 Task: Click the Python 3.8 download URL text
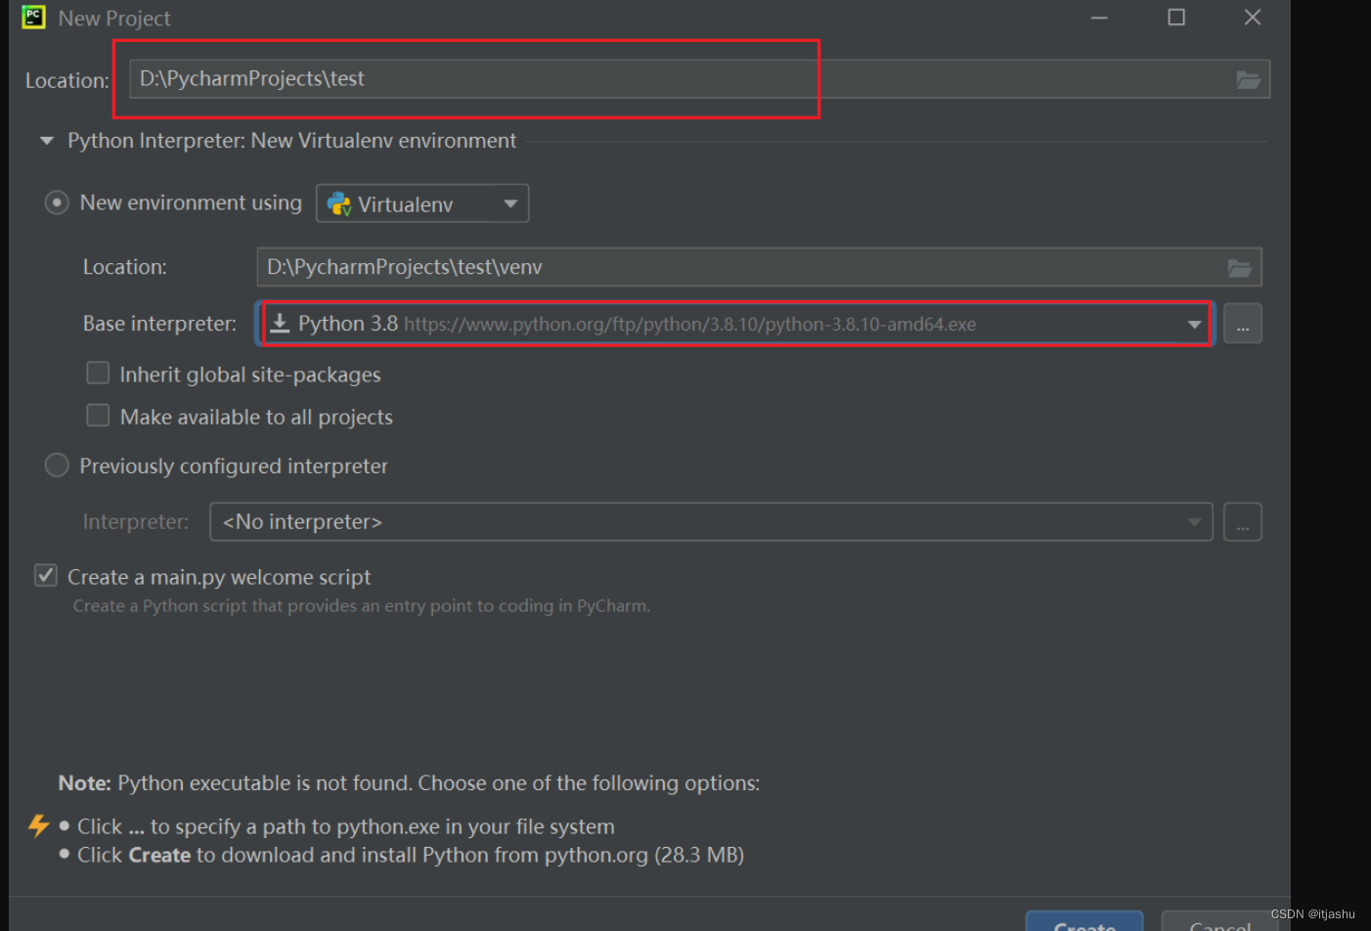click(x=690, y=325)
